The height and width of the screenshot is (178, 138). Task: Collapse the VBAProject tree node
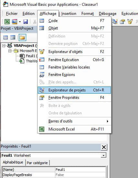pos(4,46)
